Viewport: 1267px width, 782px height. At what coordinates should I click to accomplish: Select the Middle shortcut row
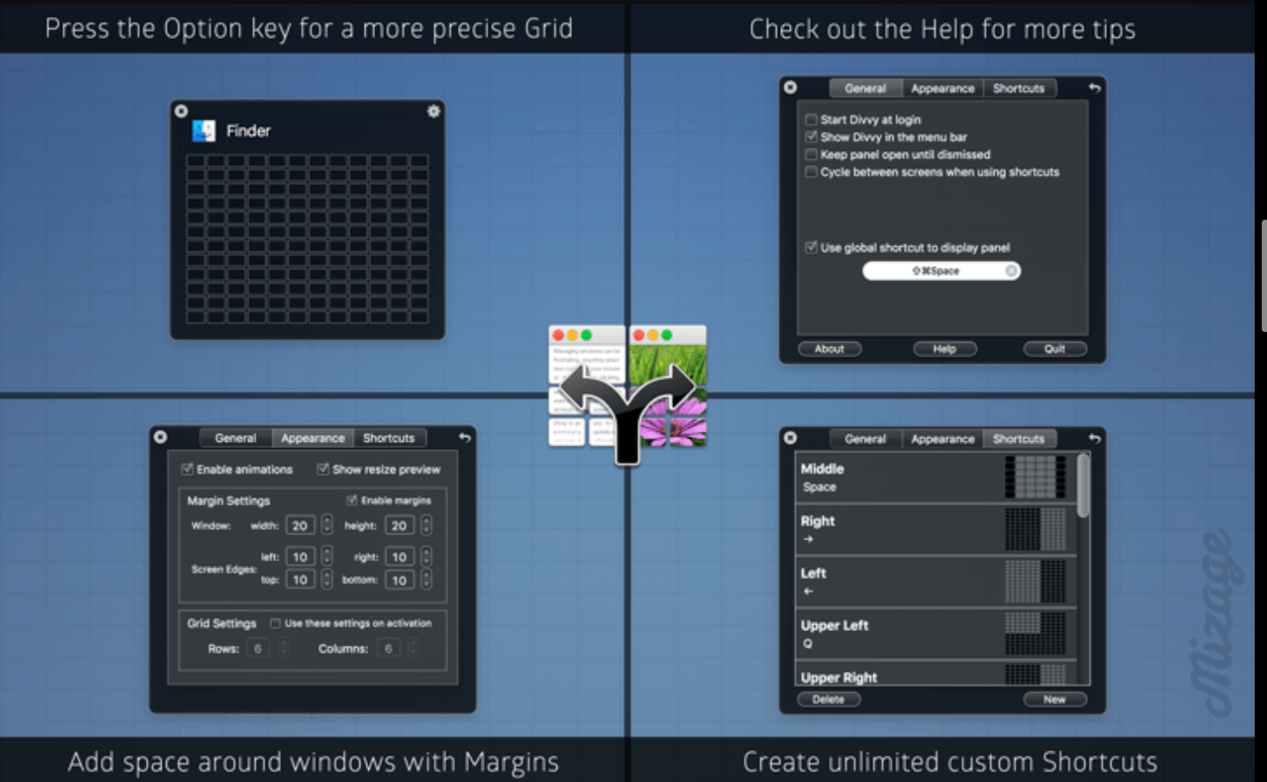936,477
